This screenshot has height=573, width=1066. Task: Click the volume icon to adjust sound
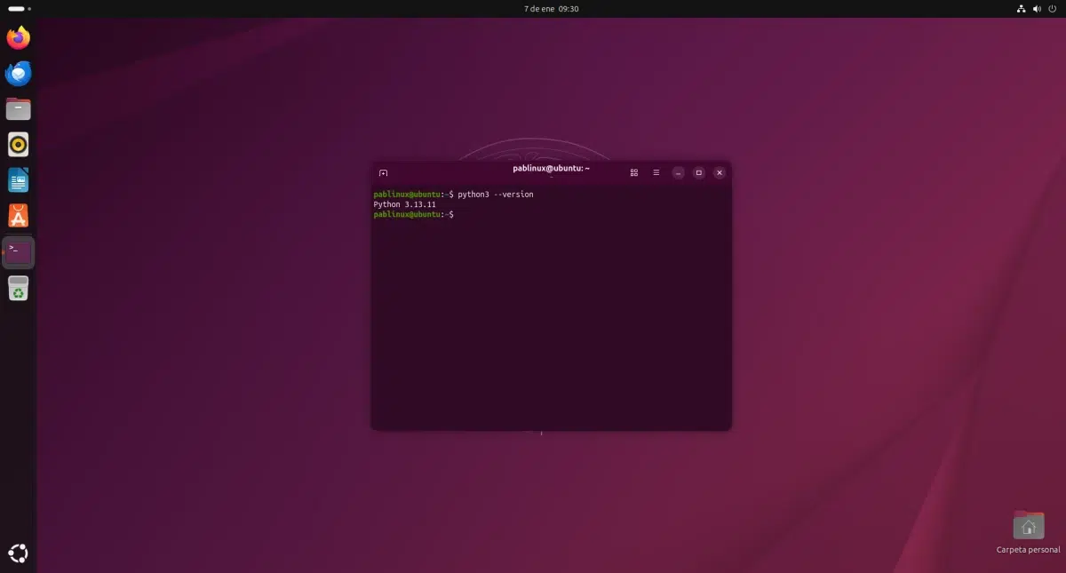pyautogui.click(x=1037, y=9)
